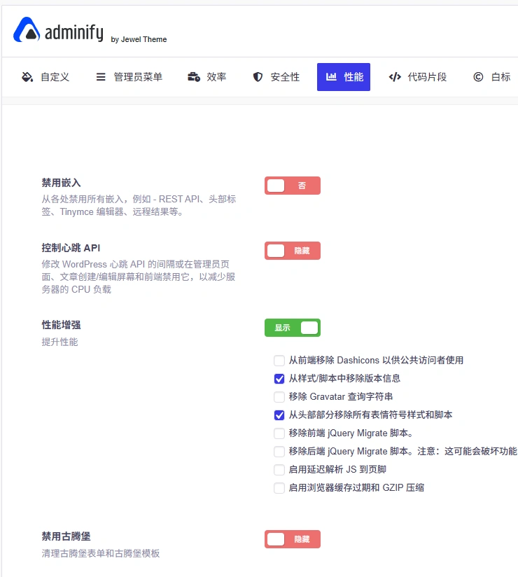
Task: Click the 清理古腾堡表单和古腾堡模板 description
Action: (100, 553)
